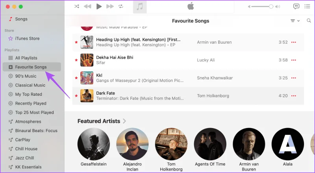Click the gear icon beside 90's Music

click(x=11, y=76)
